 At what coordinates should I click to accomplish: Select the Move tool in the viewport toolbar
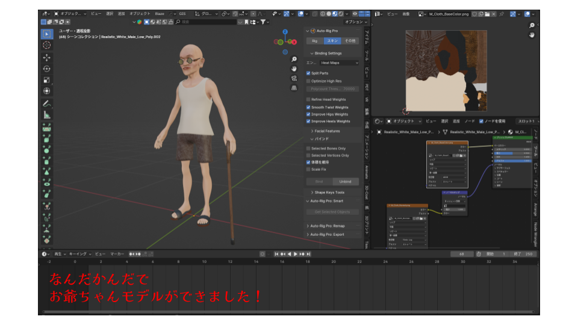(47, 58)
